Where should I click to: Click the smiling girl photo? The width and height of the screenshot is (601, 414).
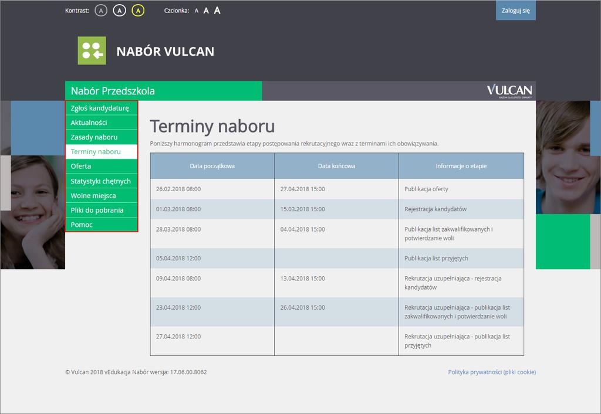click(x=33, y=212)
